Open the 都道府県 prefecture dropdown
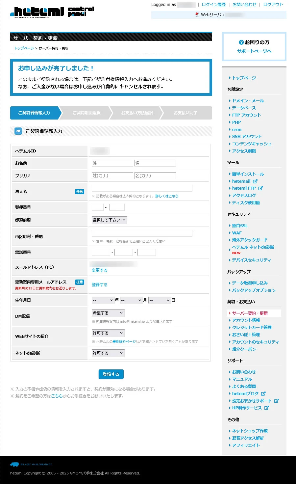This screenshot has height=484, width=296. click(x=109, y=220)
